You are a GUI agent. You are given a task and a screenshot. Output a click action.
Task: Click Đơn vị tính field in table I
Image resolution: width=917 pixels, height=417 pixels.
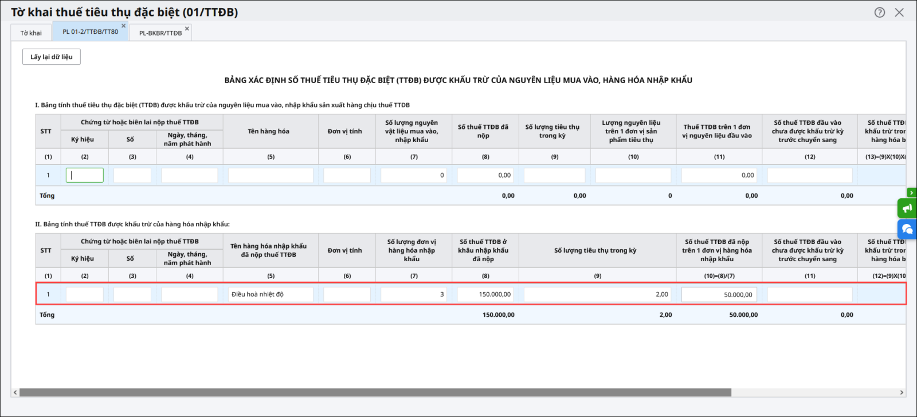pos(347,175)
